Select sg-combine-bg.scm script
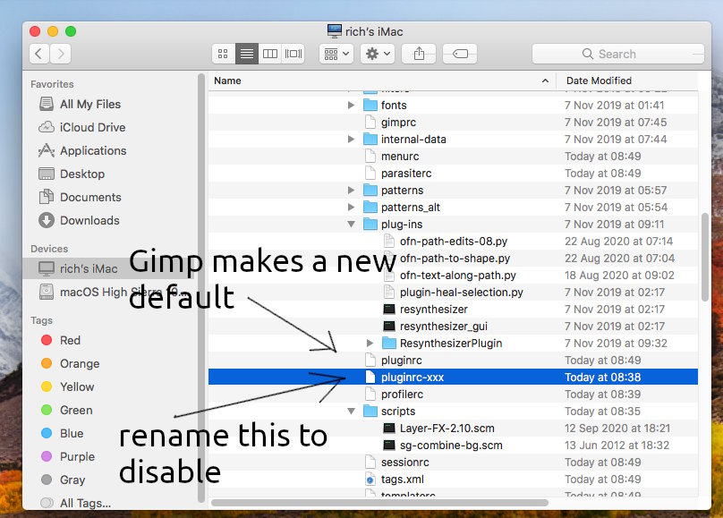This screenshot has width=723, height=518. point(453,446)
